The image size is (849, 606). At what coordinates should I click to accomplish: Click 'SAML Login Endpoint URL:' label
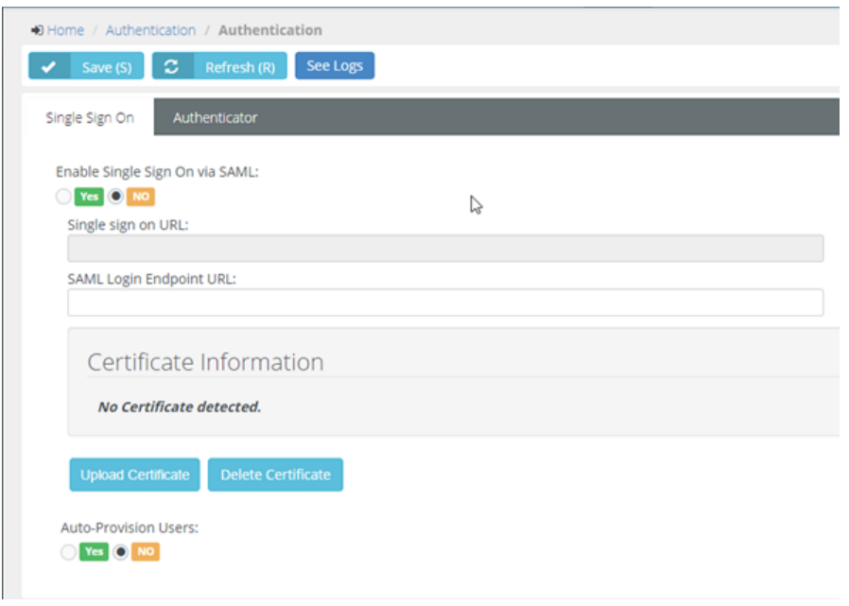point(151,279)
